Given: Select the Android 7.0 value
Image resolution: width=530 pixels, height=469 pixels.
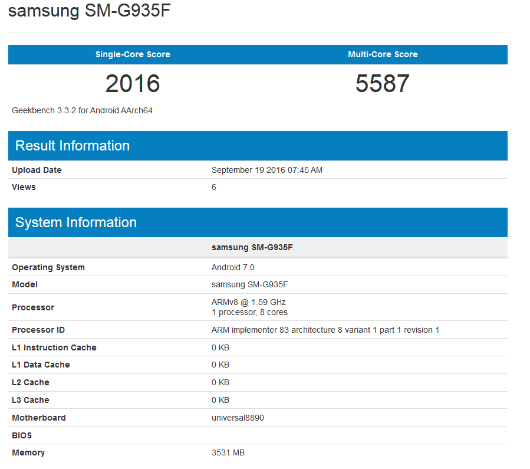Looking at the screenshot, I should (233, 267).
